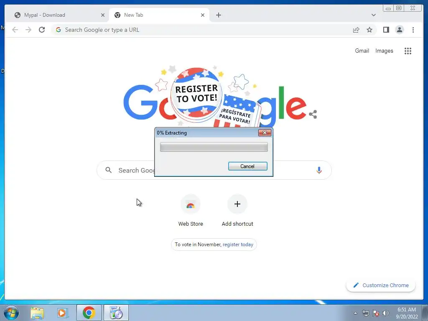The height and width of the screenshot is (321, 428).
Task: Close the Mypal - Download tab
Action: click(x=103, y=15)
